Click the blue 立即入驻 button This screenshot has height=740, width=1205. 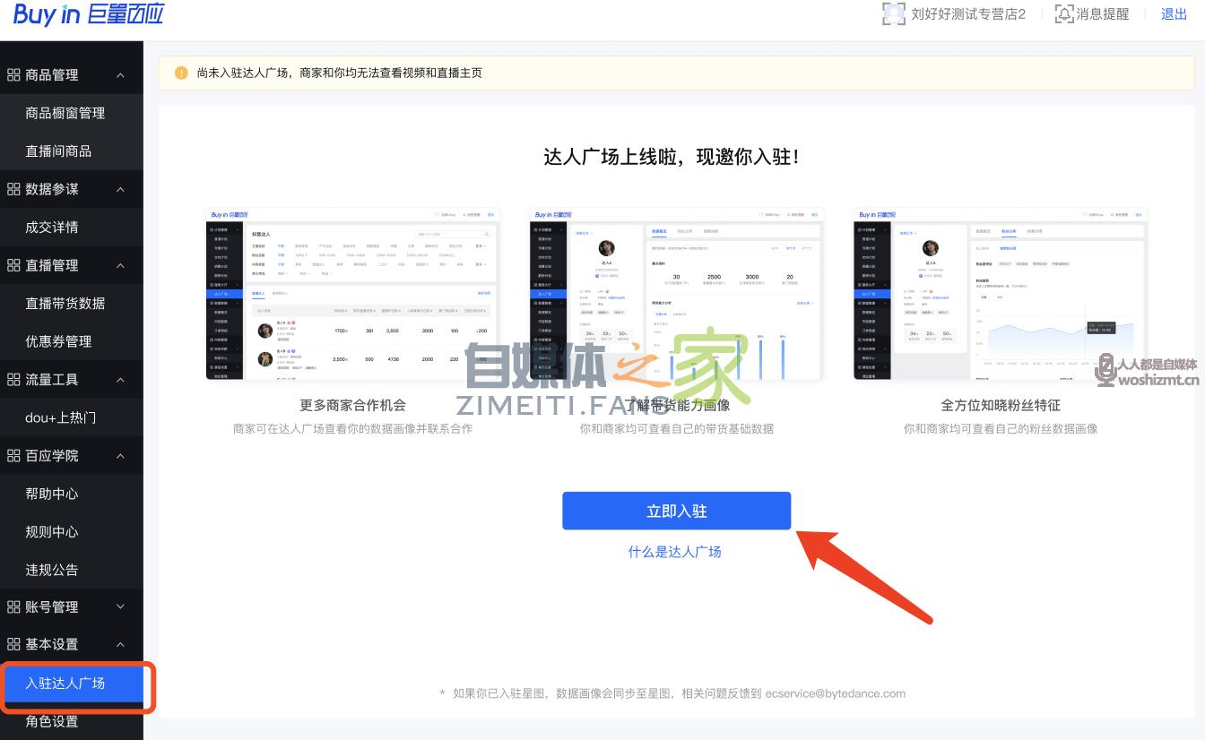(676, 510)
